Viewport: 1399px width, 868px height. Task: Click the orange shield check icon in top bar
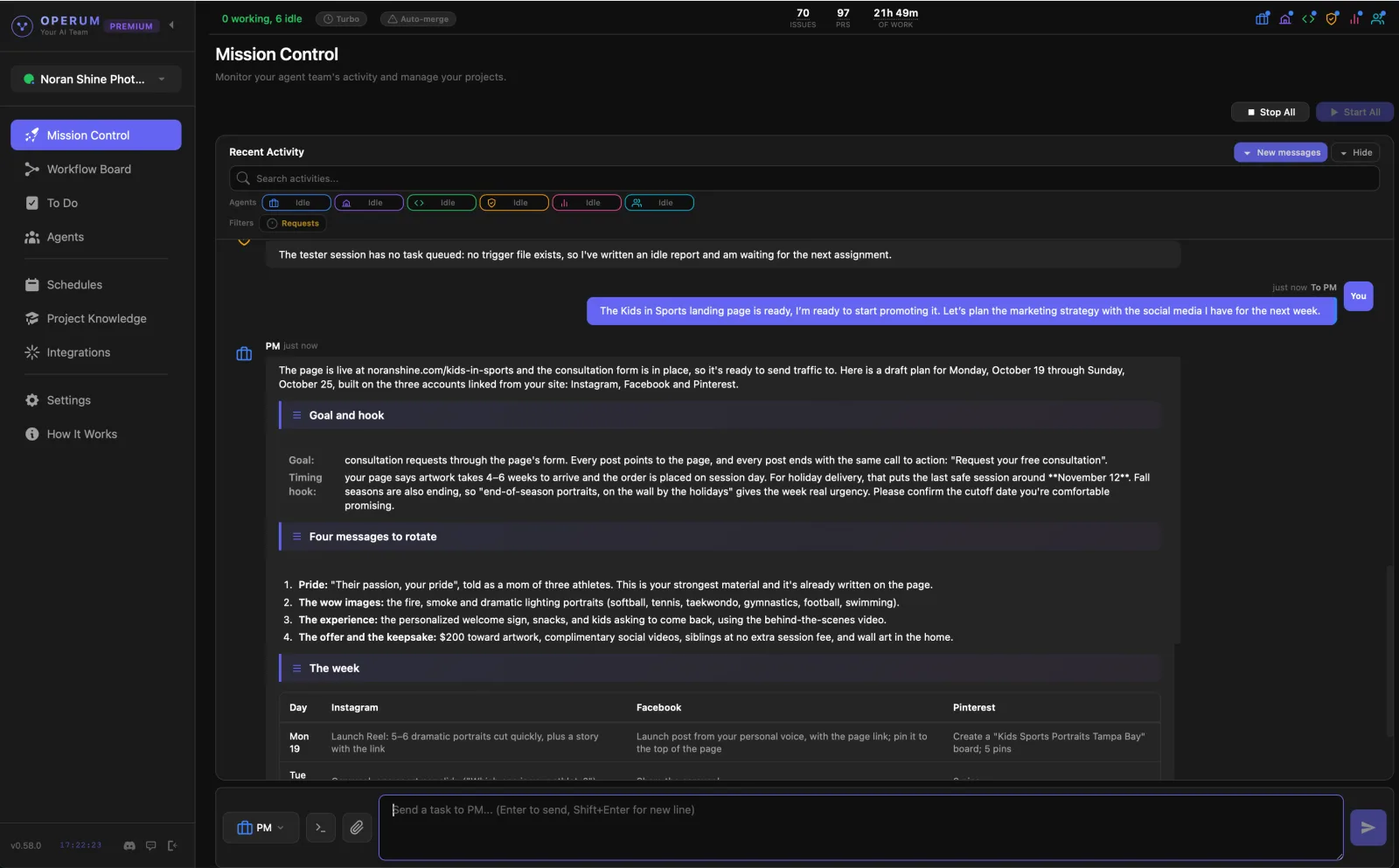pyautogui.click(x=1332, y=17)
